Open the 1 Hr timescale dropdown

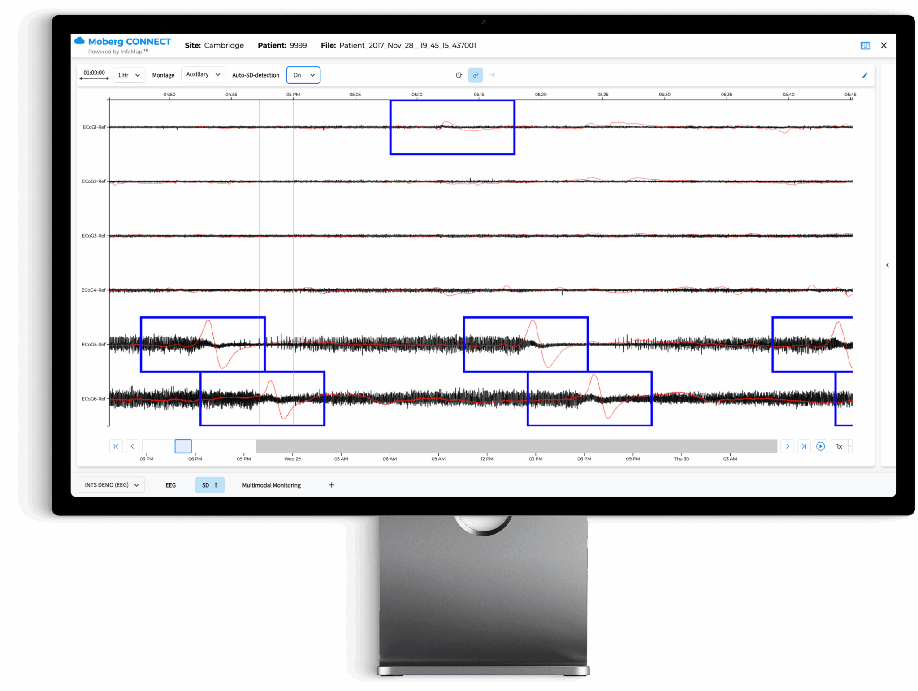pos(129,75)
